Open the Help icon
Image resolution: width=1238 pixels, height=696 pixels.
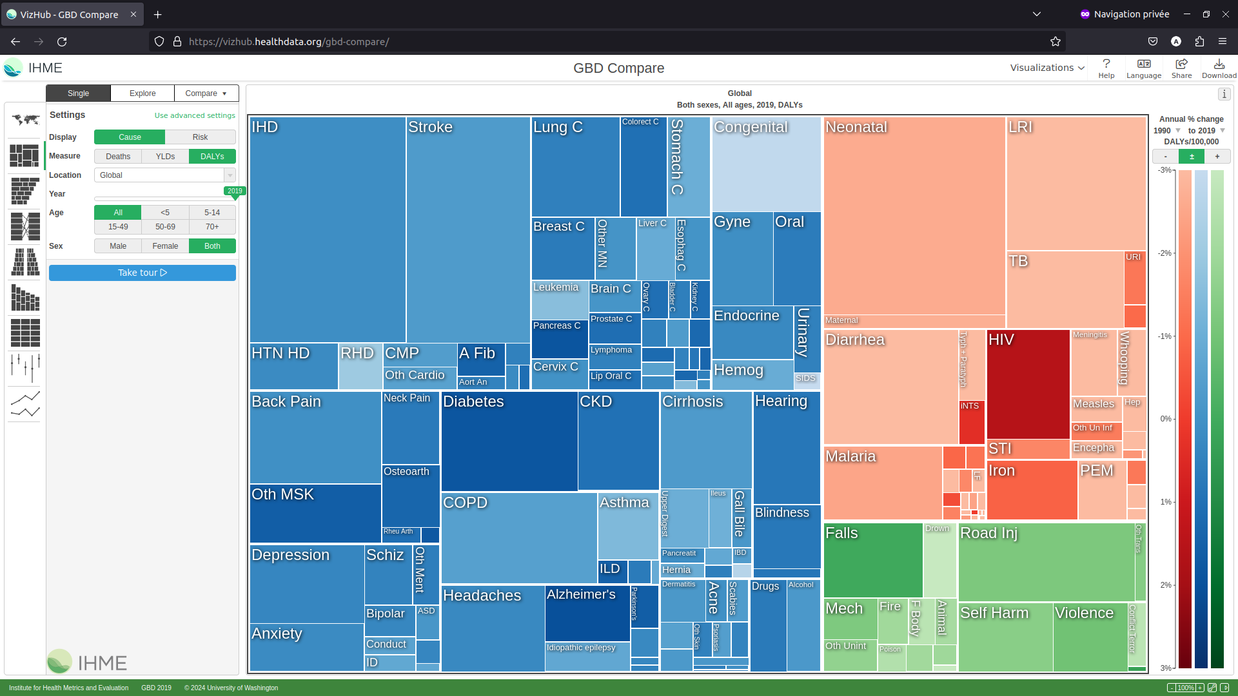[1106, 68]
